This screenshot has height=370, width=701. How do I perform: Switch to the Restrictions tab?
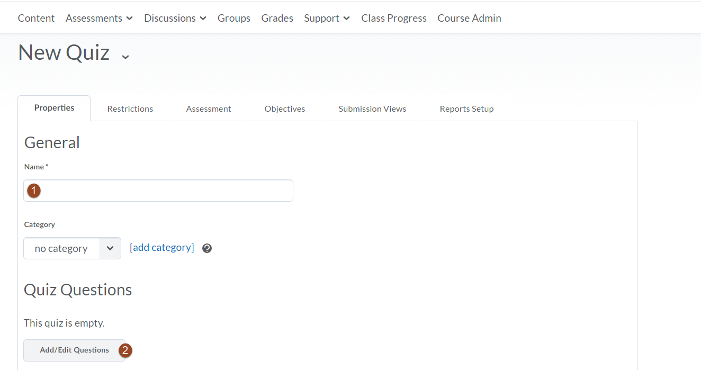(130, 109)
